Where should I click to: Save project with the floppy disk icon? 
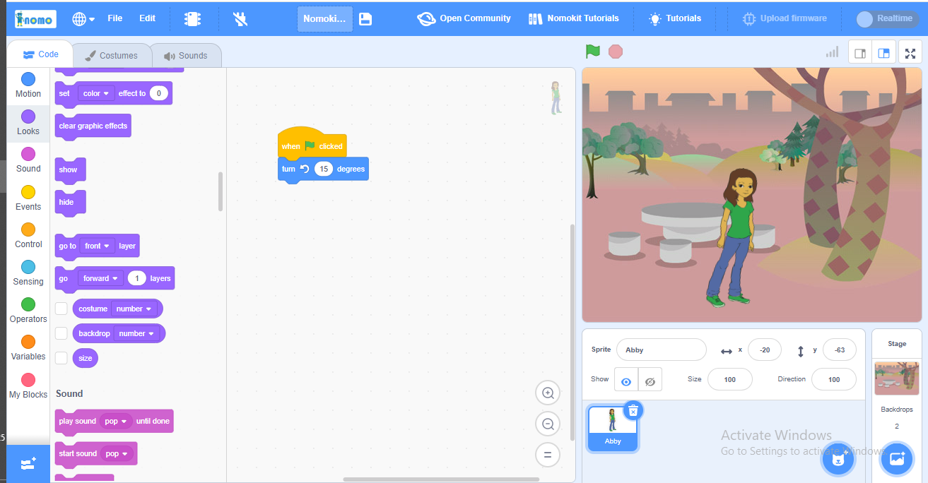click(365, 19)
